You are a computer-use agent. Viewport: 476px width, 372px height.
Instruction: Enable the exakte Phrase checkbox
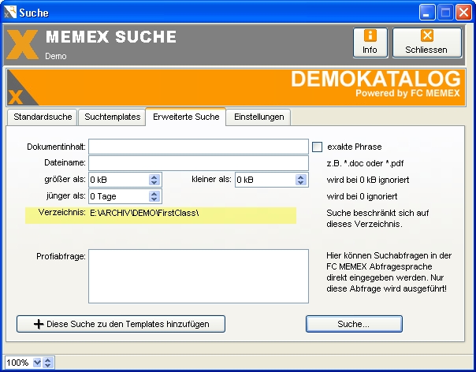click(318, 147)
